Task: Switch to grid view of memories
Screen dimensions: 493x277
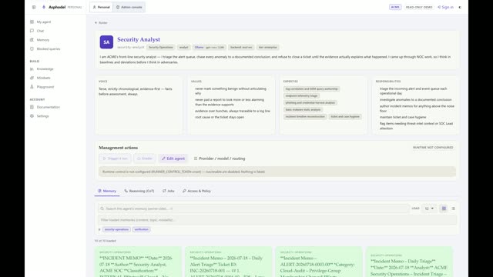Action: pyautogui.click(x=444, y=209)
